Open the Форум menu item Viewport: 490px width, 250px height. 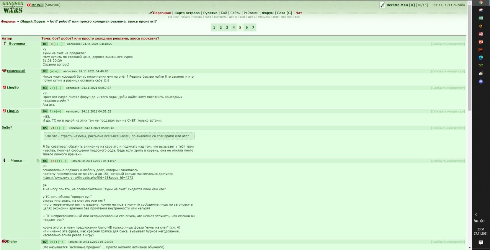click(268, 13)
